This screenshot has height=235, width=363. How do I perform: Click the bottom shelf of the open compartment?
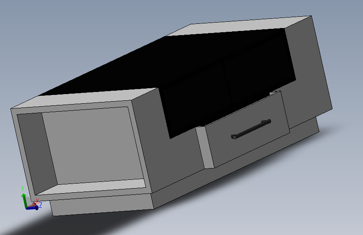(x=91, y=186)
